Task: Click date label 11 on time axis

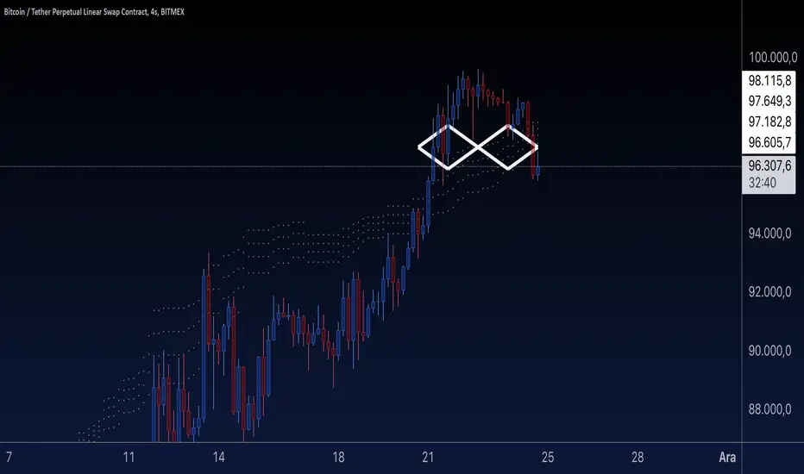Action: pyautogui.click(x=129, y=457)
